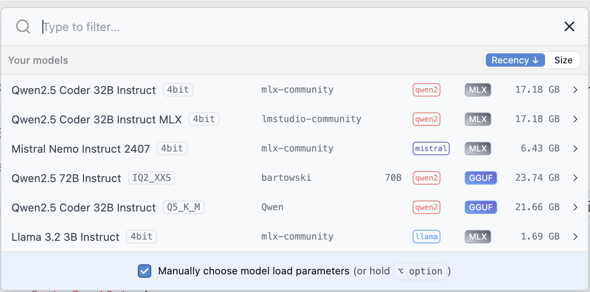Toggle Manually choose model load parameters checkbox
Screen dimensions: 590x292
[145, 271]
